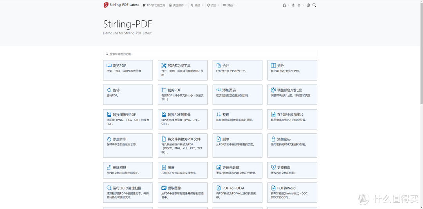The image size is (423, 209).
Task: Click the 裁剪PDF crop icon
Action: (164, 90)
